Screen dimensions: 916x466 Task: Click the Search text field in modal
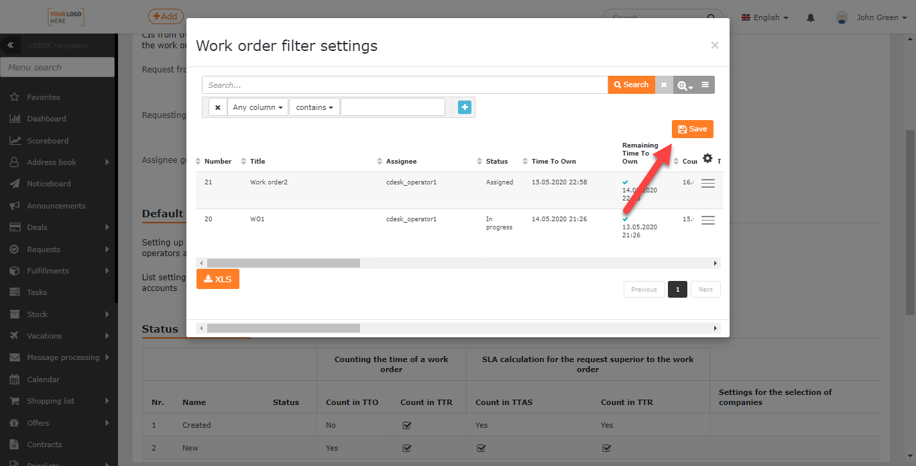pos(405,84)
